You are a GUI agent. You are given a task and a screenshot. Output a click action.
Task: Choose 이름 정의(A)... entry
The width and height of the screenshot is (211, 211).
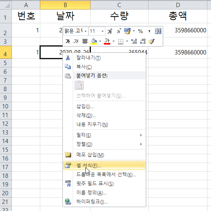(x=104, y=193)
